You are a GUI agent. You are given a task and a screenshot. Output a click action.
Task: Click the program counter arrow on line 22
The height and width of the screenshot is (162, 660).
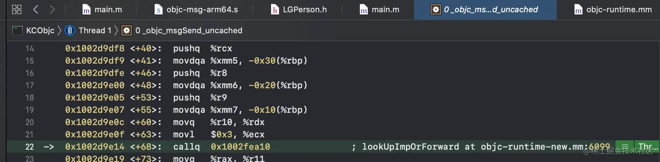pyautogui.click(x=48, y=147)
